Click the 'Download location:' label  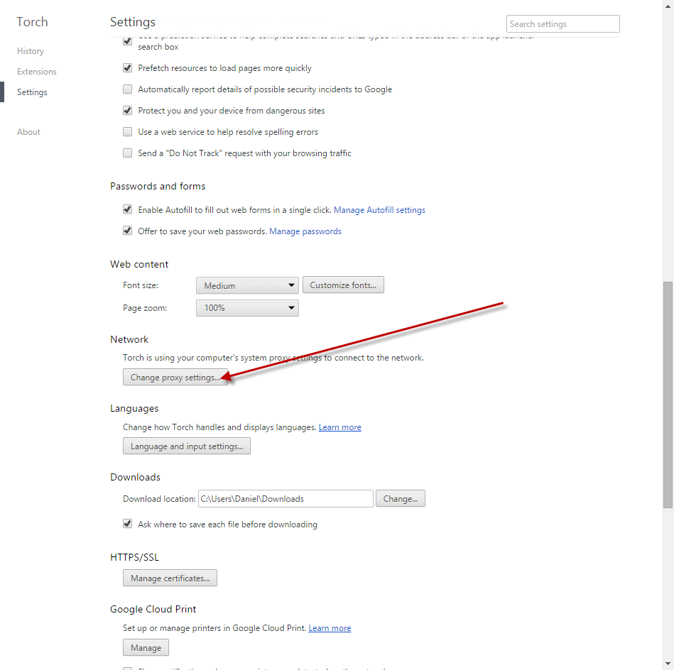click(159, 499)
